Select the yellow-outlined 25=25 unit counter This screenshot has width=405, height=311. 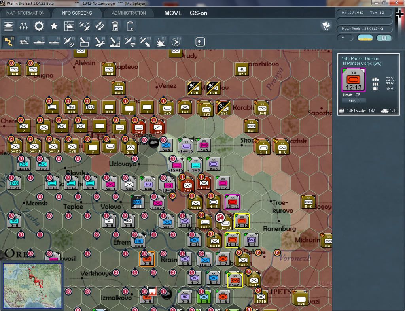[235, 281]
